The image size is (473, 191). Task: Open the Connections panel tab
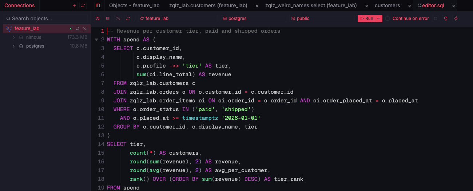click(x=20, y=5)
